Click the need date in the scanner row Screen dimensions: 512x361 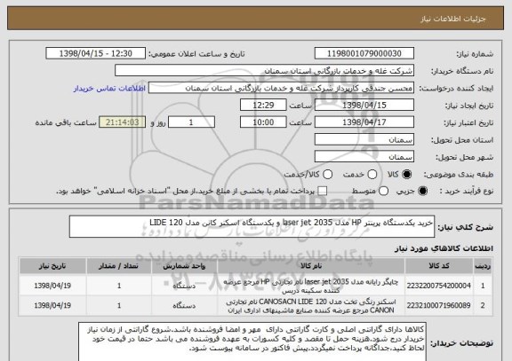click(x=52, y=306)
